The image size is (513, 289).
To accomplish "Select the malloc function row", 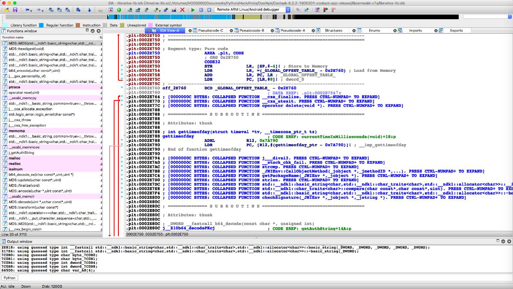I will click(x=51, y=158).
